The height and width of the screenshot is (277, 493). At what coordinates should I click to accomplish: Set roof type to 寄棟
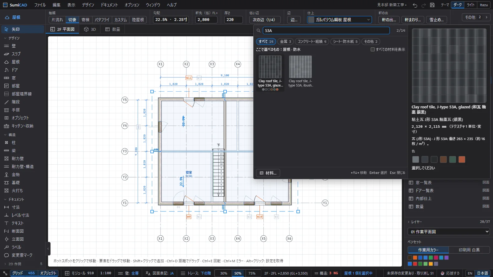[x=85, y=20]
